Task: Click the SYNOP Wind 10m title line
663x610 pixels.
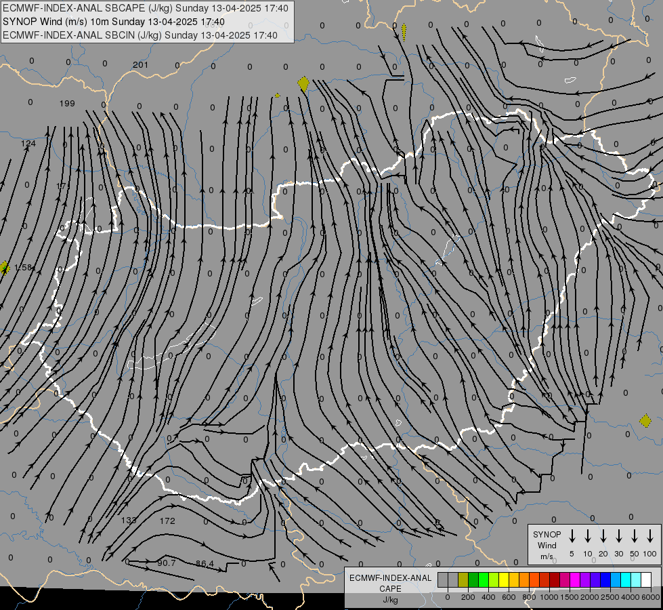Action: click(x=114, y=22)
